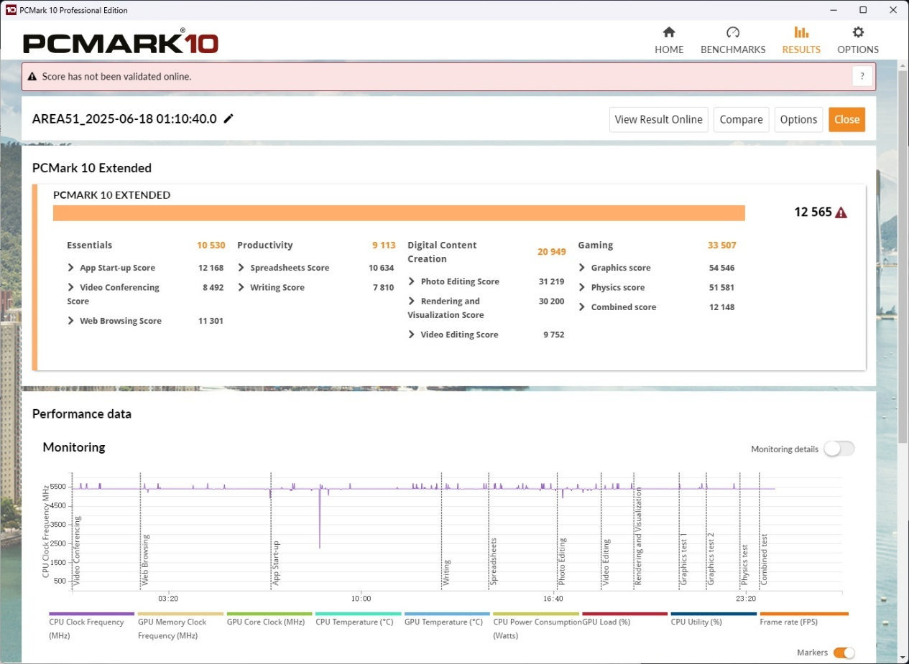Click the red warning triangle beside 12 565
Viewport: 909px width, 664px height.
tap(841, 212)
